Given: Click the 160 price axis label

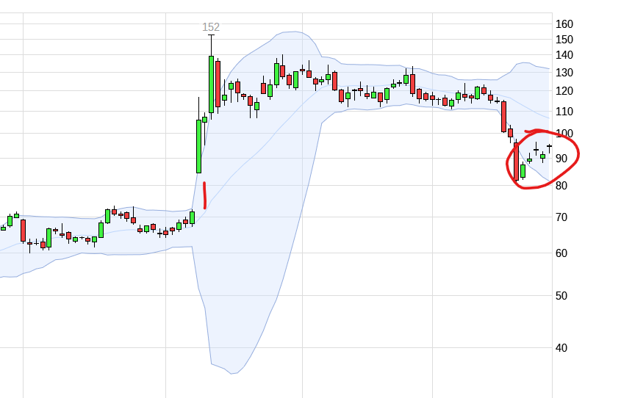Looking at the screenshot, I should (564, 24).
